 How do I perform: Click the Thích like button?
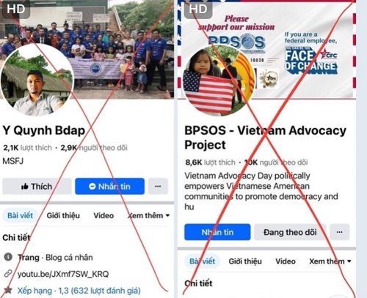[x=37, y=187]
